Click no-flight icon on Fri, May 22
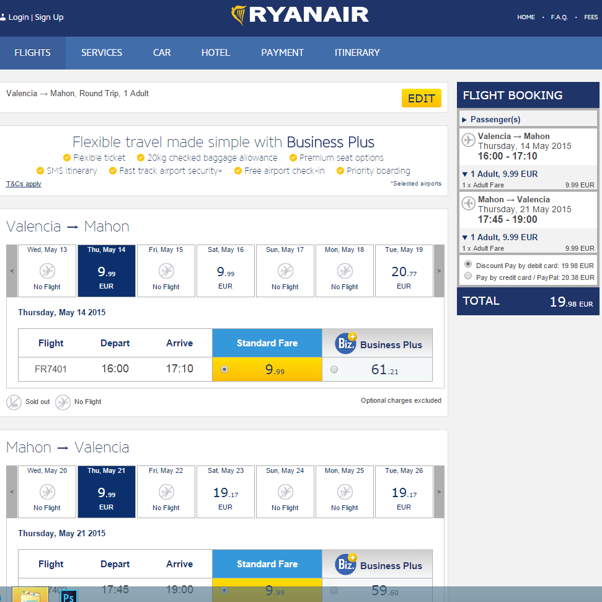602x602 pixels. coord(166,492)
